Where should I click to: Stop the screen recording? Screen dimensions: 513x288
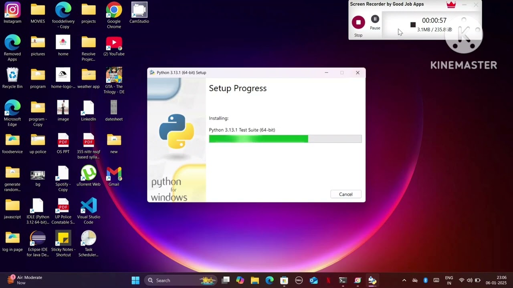[x=358, y=22]
